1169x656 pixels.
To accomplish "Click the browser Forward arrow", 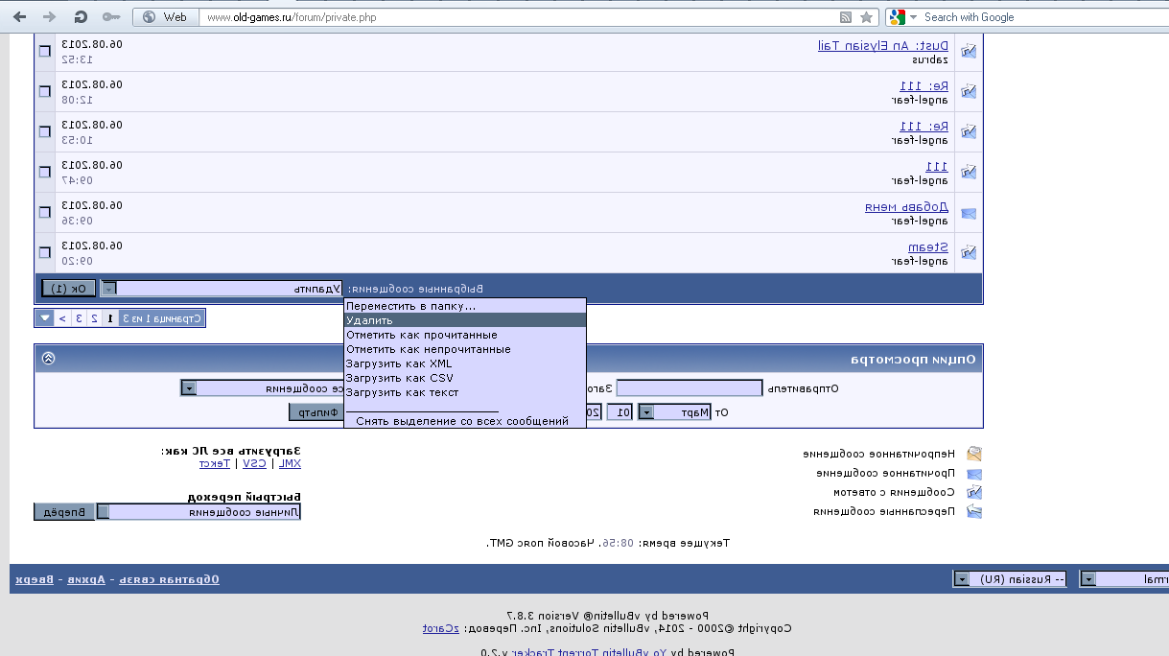I will [50, 16].
